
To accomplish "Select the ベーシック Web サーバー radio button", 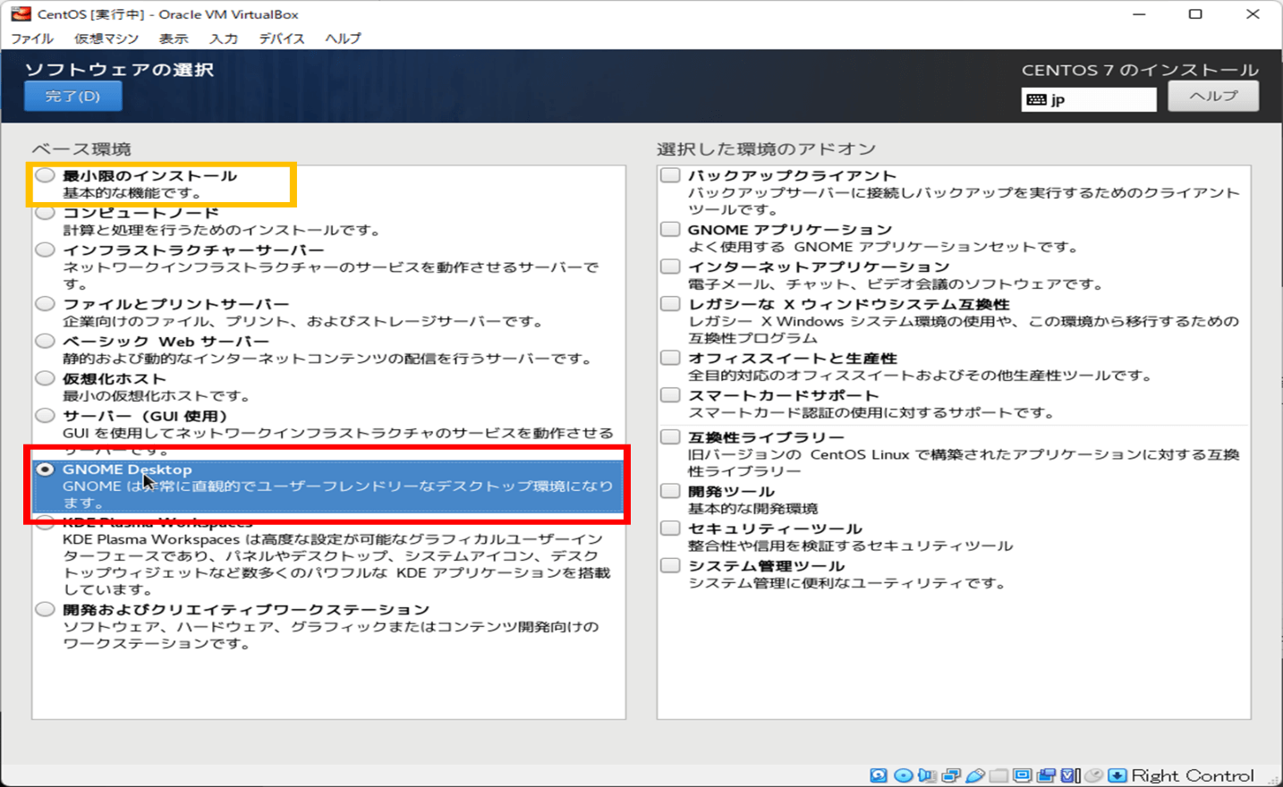I will click(x=45, y=341).
